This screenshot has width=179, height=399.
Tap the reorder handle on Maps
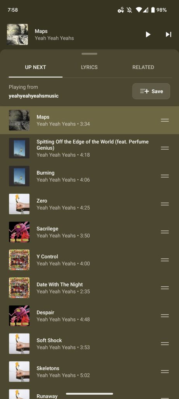165,120
